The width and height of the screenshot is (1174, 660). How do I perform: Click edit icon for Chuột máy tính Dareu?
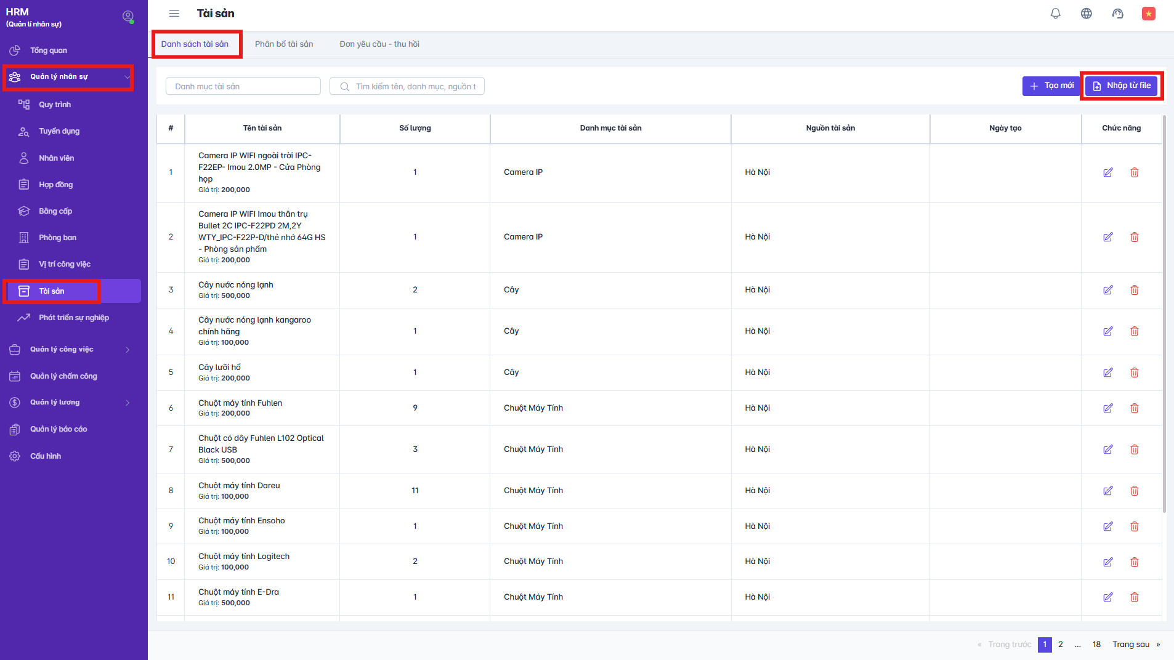point(1107,491)
